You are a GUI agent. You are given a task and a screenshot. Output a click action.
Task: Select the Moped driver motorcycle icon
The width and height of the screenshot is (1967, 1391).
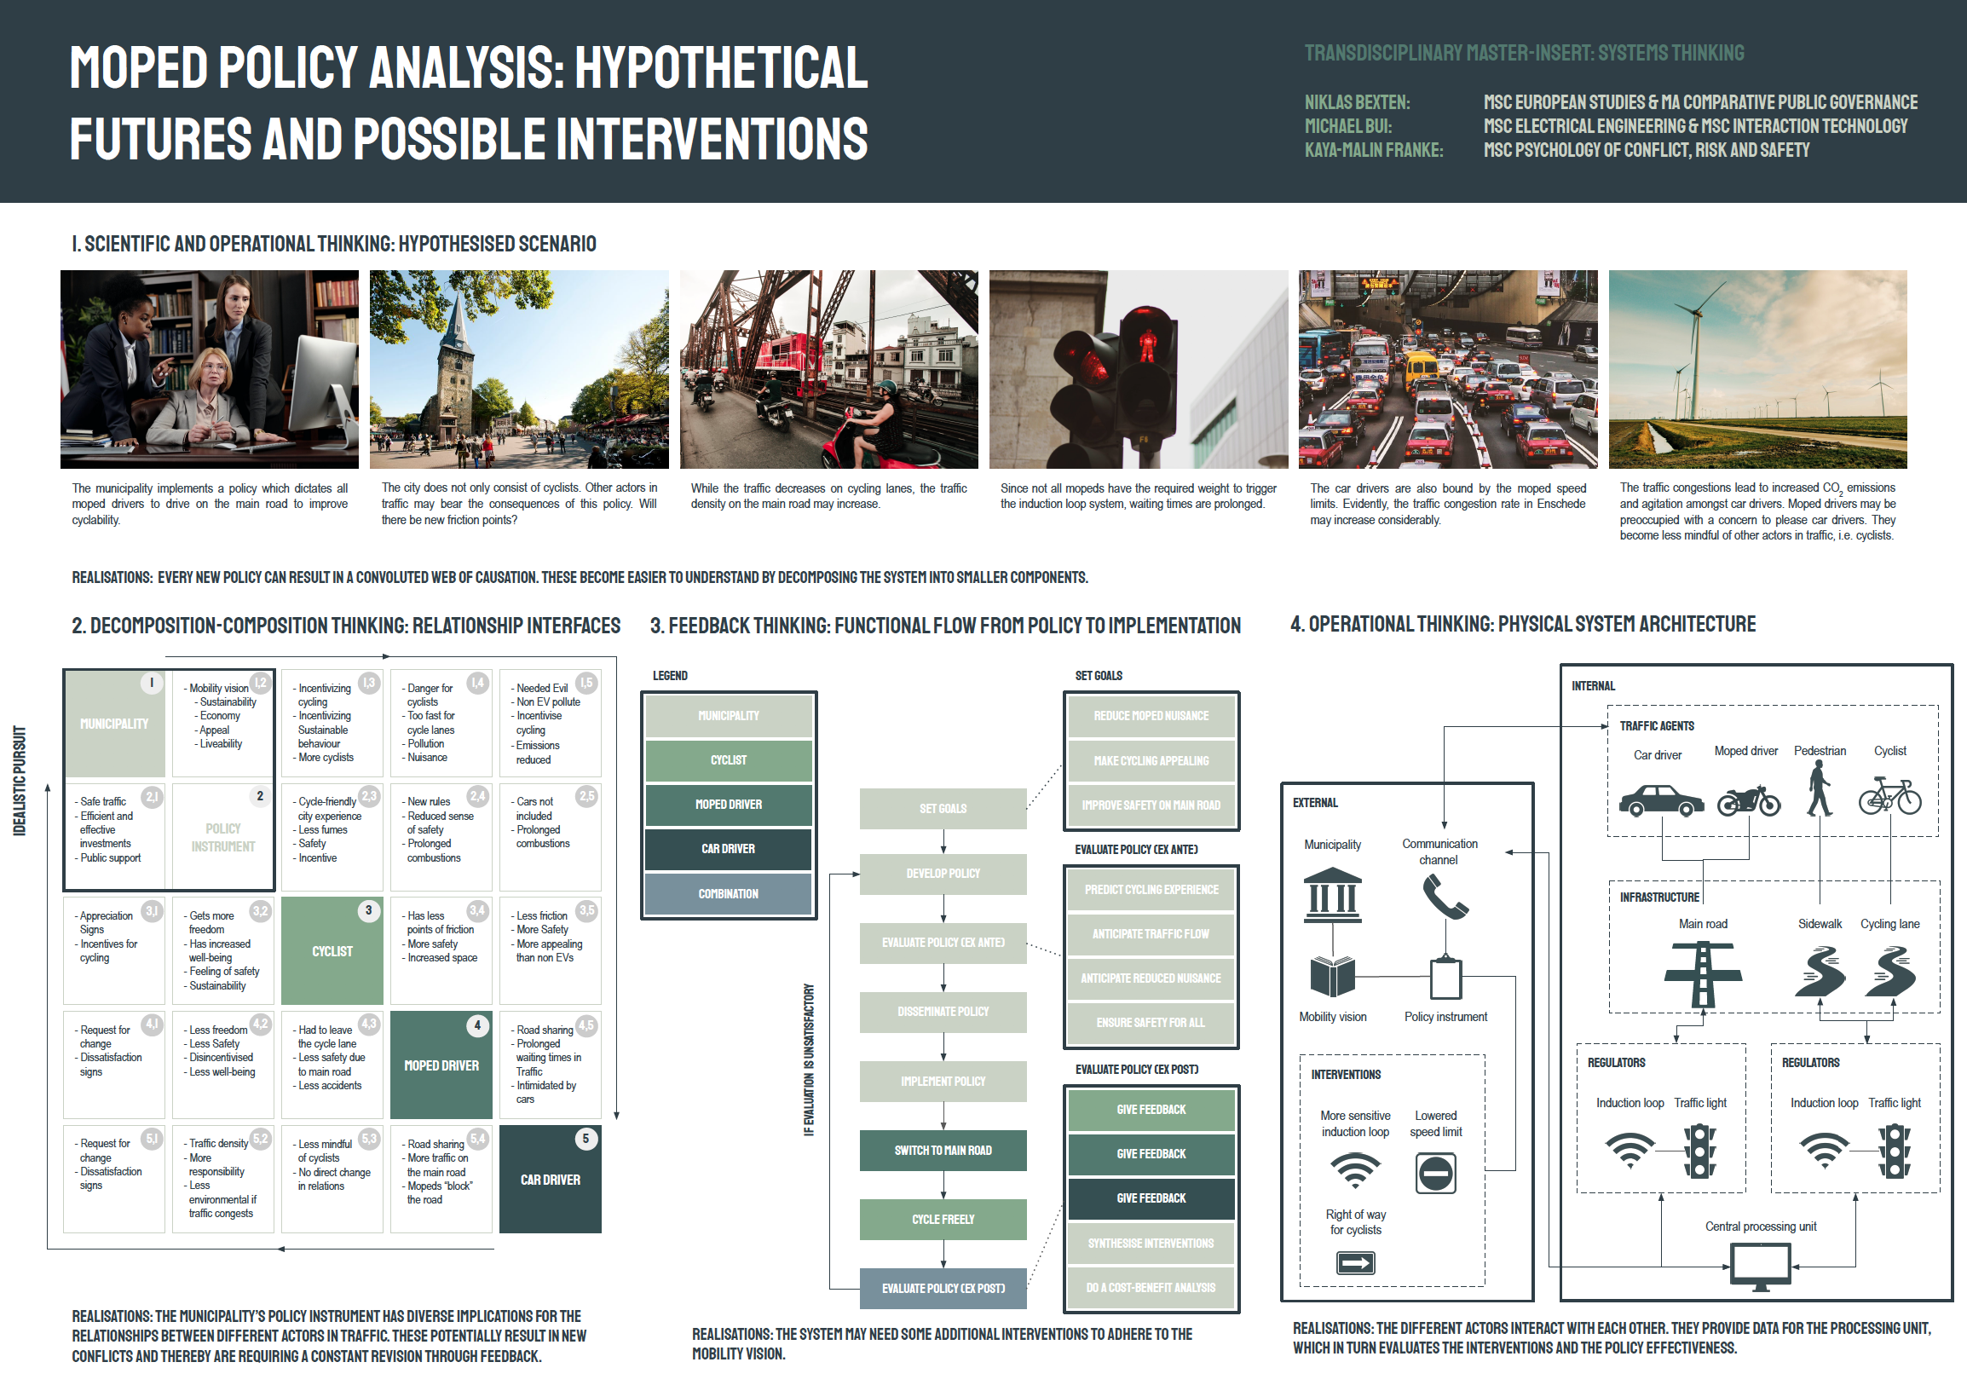coord(1749,800)
